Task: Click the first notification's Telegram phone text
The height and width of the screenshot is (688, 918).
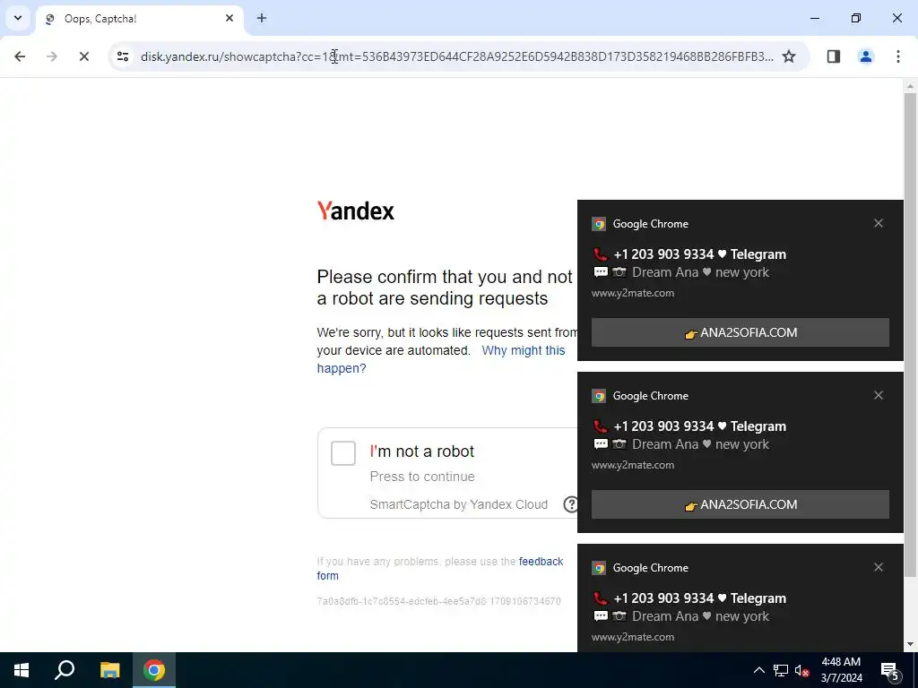Action: click(699, 254)
